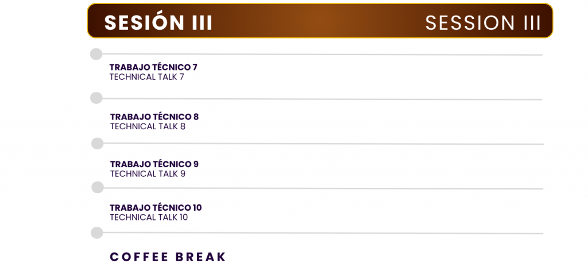Click the circle marker just above Coffee Break
This screenshot has height=271, width=588.
click(97, 233)
